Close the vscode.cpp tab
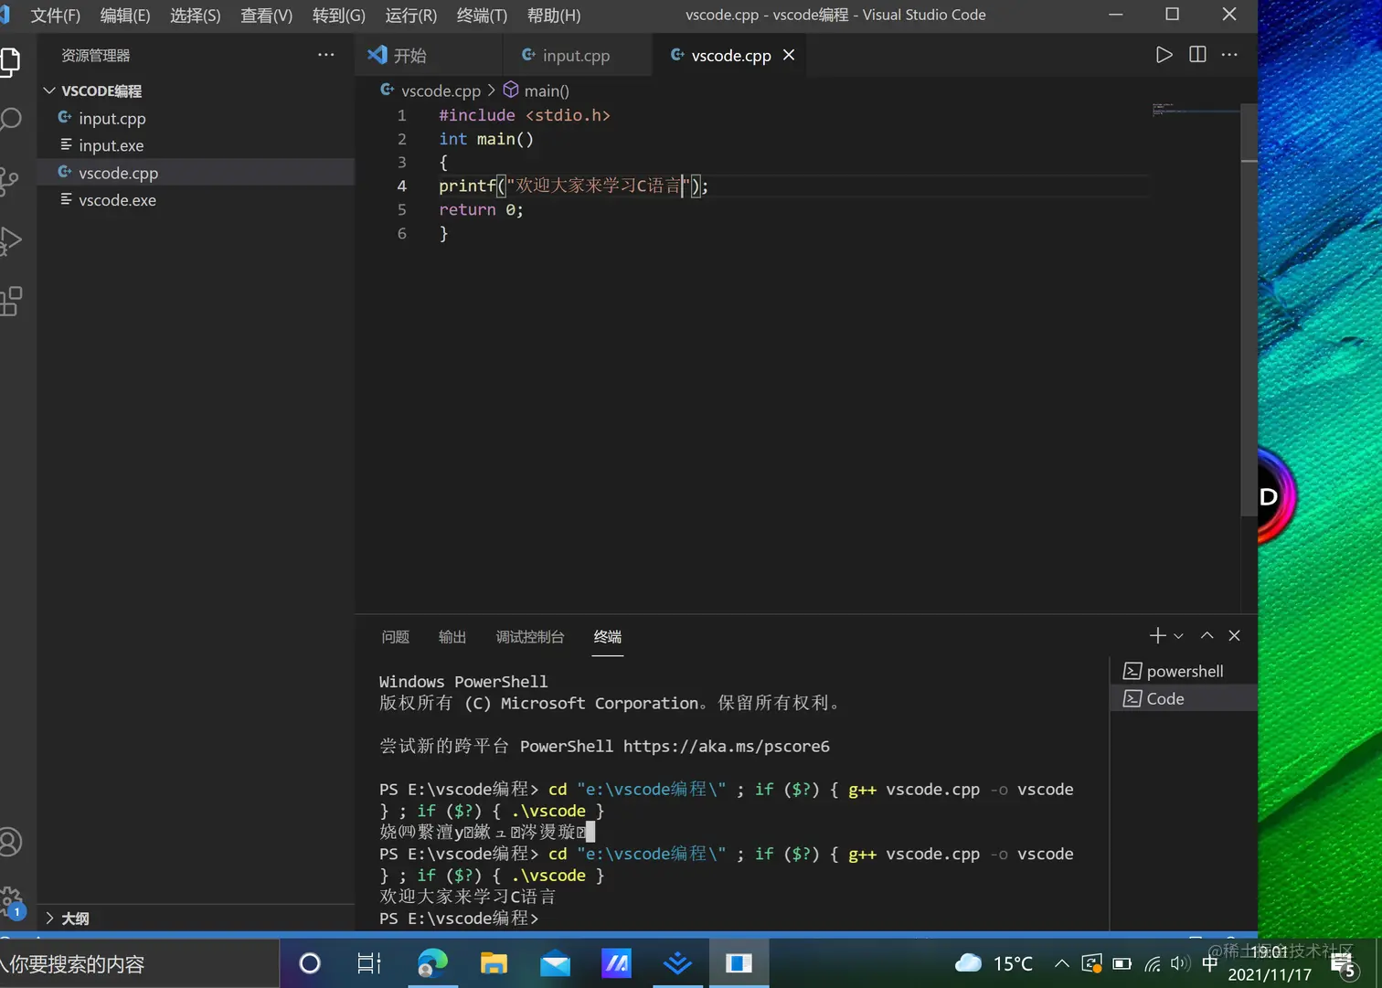Screen dimensions: 1382x988 [x=789, y=55]
